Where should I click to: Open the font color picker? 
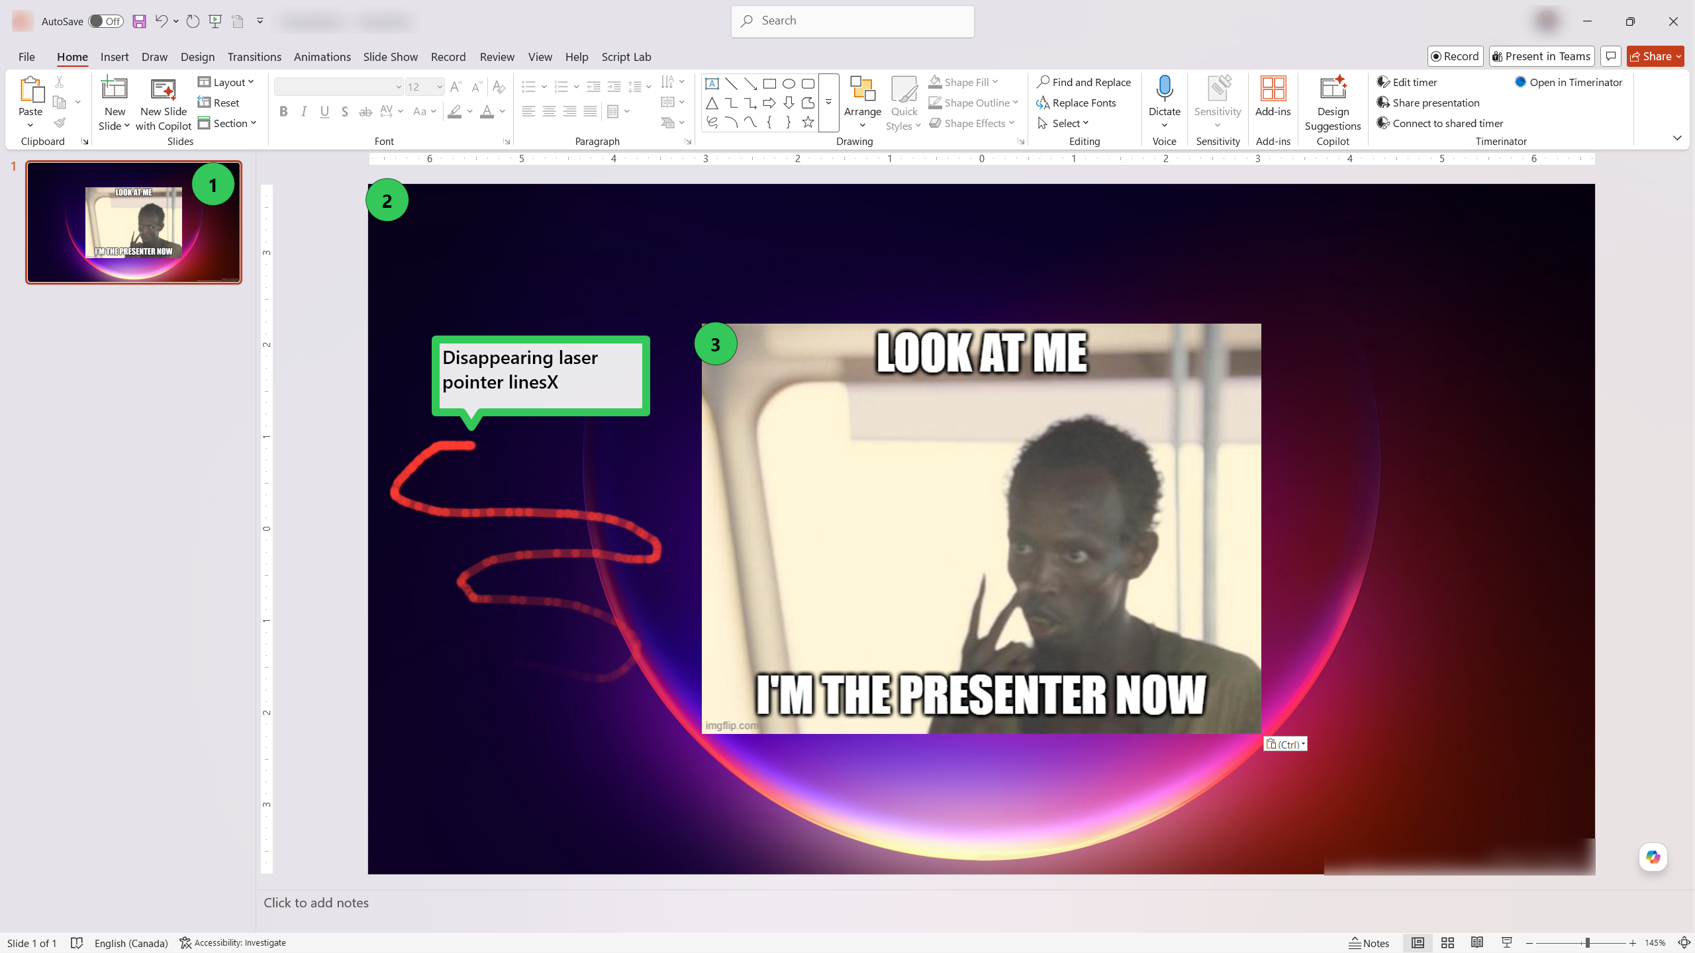(487, 111)
